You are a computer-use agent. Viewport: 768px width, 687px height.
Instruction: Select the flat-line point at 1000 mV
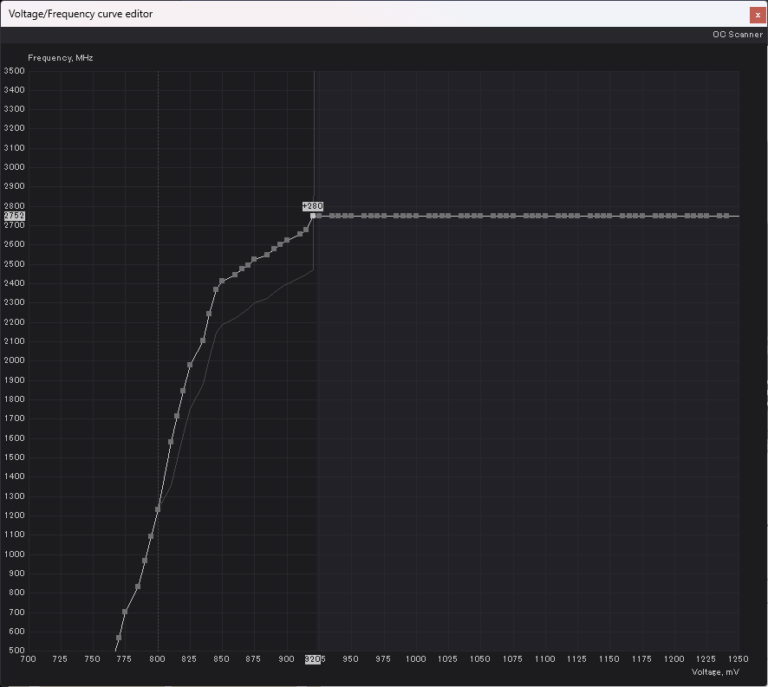[x=416, y=216]
